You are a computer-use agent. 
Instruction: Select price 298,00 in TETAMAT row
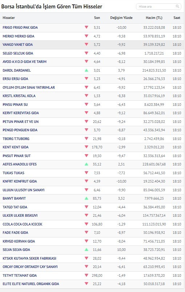pos(97,276)
